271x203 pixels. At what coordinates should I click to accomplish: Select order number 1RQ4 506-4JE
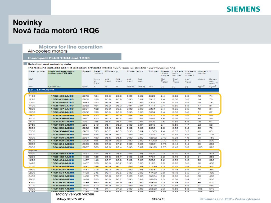[x=62, y=176]
